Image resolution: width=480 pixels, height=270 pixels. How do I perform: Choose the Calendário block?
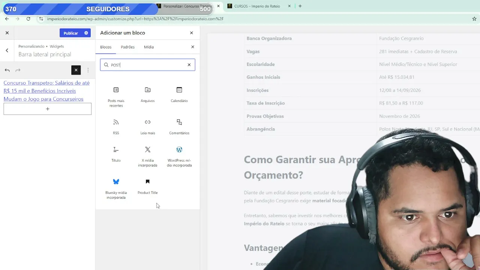(179, 94)
